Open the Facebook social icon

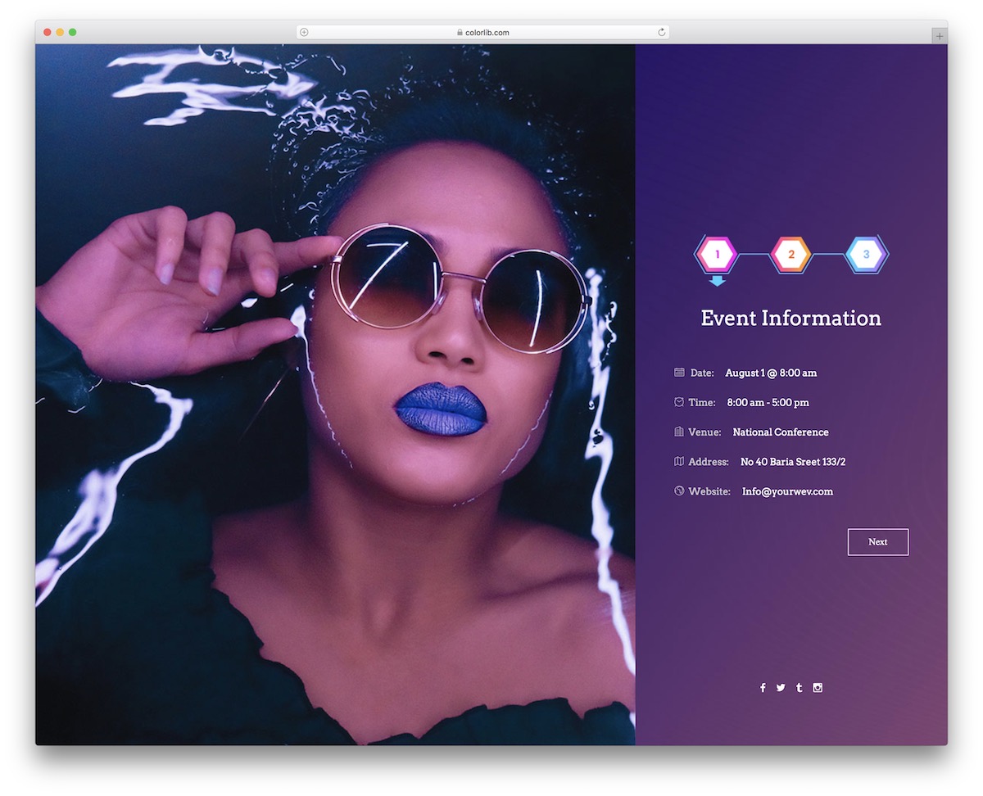763,687
